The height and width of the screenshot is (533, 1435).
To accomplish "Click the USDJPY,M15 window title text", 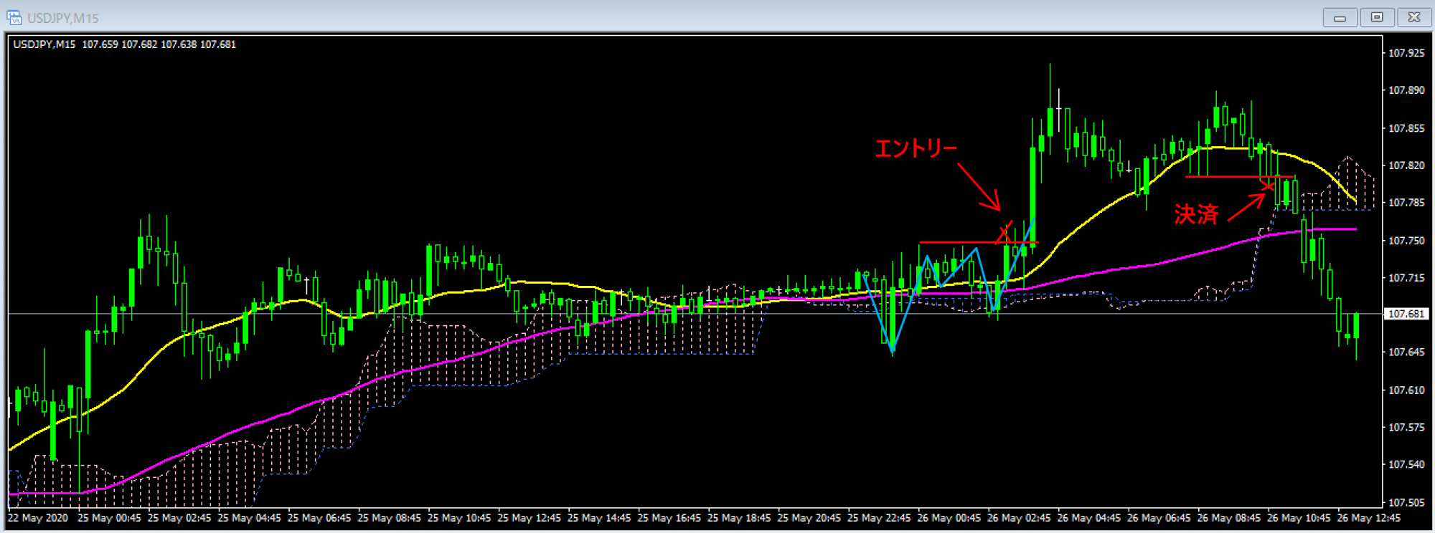I will click(63, 18).
